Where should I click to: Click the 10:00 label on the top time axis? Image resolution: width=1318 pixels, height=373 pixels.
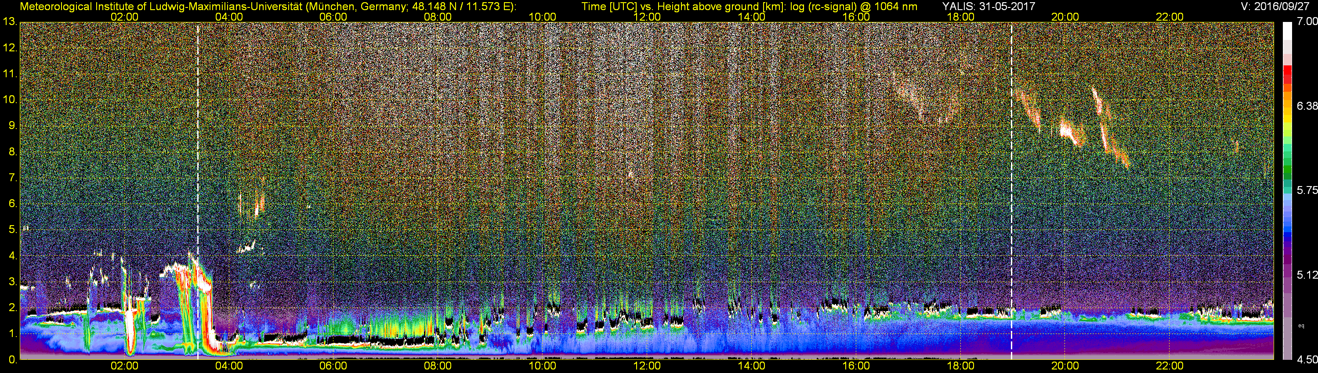click(542, 17)
